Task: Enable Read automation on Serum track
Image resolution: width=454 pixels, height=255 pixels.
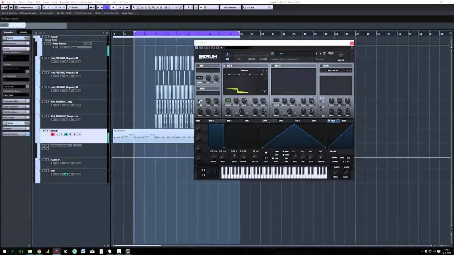Action: 70,134
